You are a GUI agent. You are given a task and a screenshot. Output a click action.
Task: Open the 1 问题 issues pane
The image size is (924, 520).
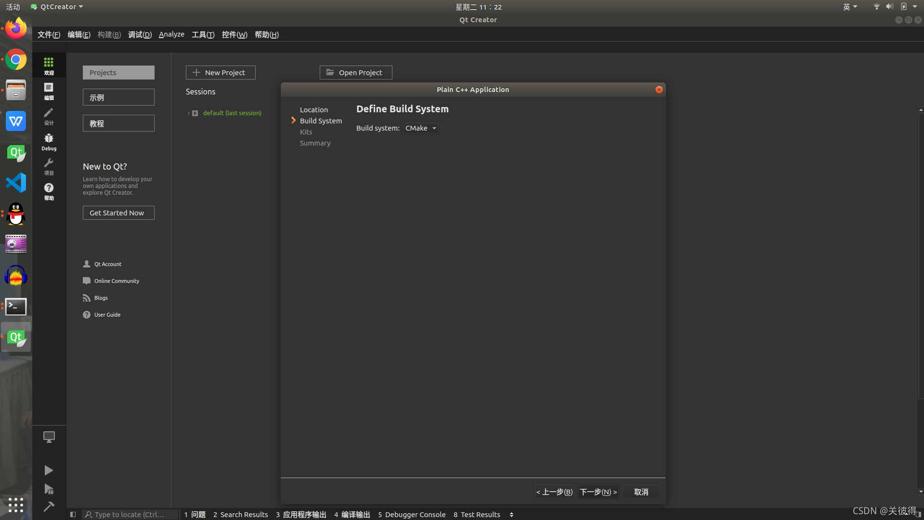[x=195, y=515]
